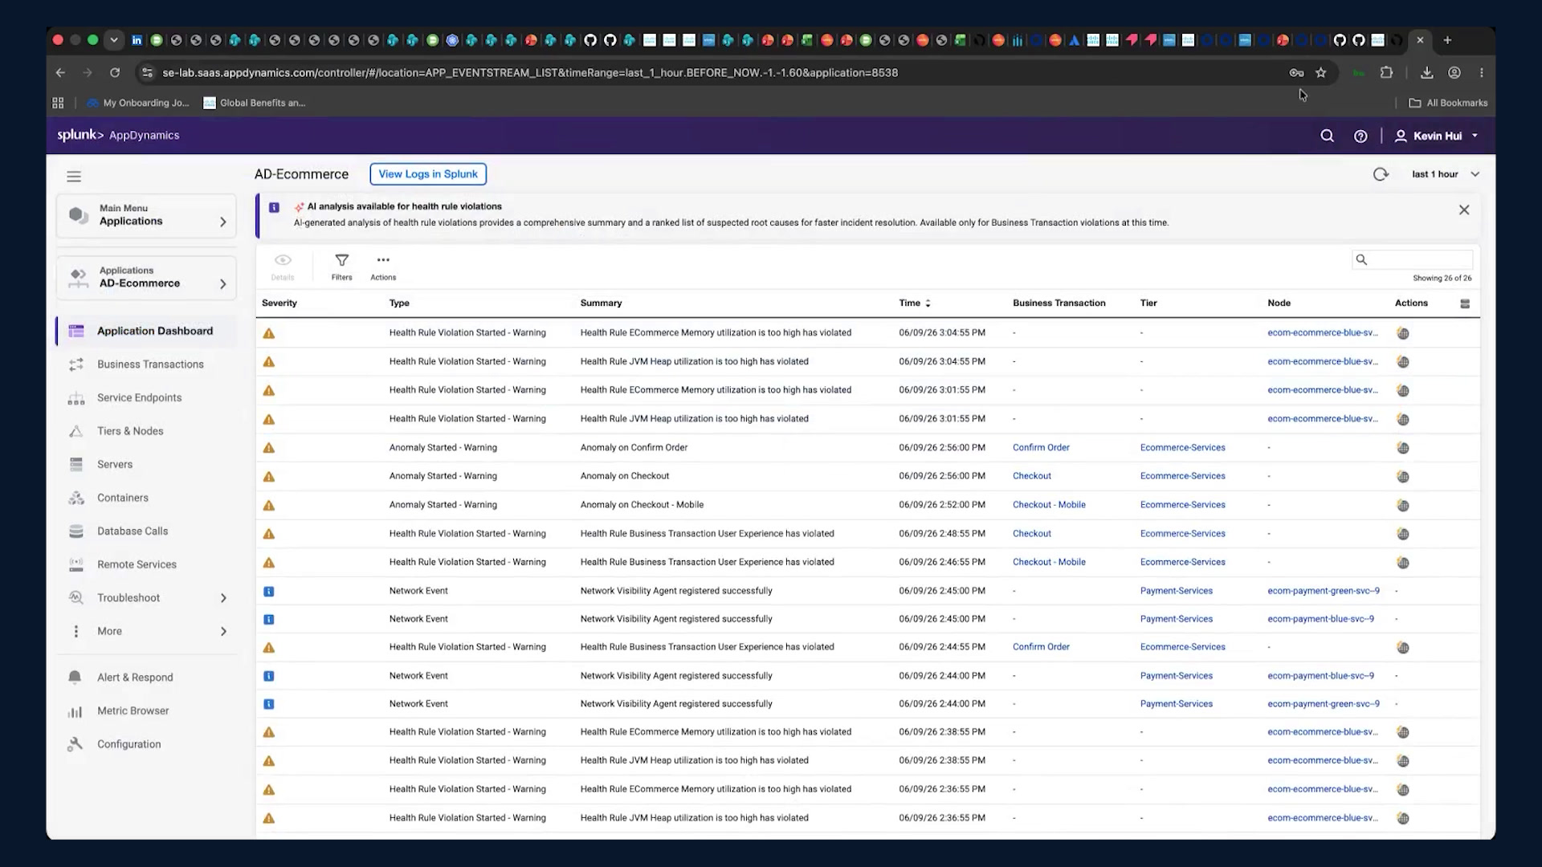Image resolution: width=1542 pixels, height=867 pixels.
Task: Open Metric Browser from sidebar
Action: tap(133, 711)
